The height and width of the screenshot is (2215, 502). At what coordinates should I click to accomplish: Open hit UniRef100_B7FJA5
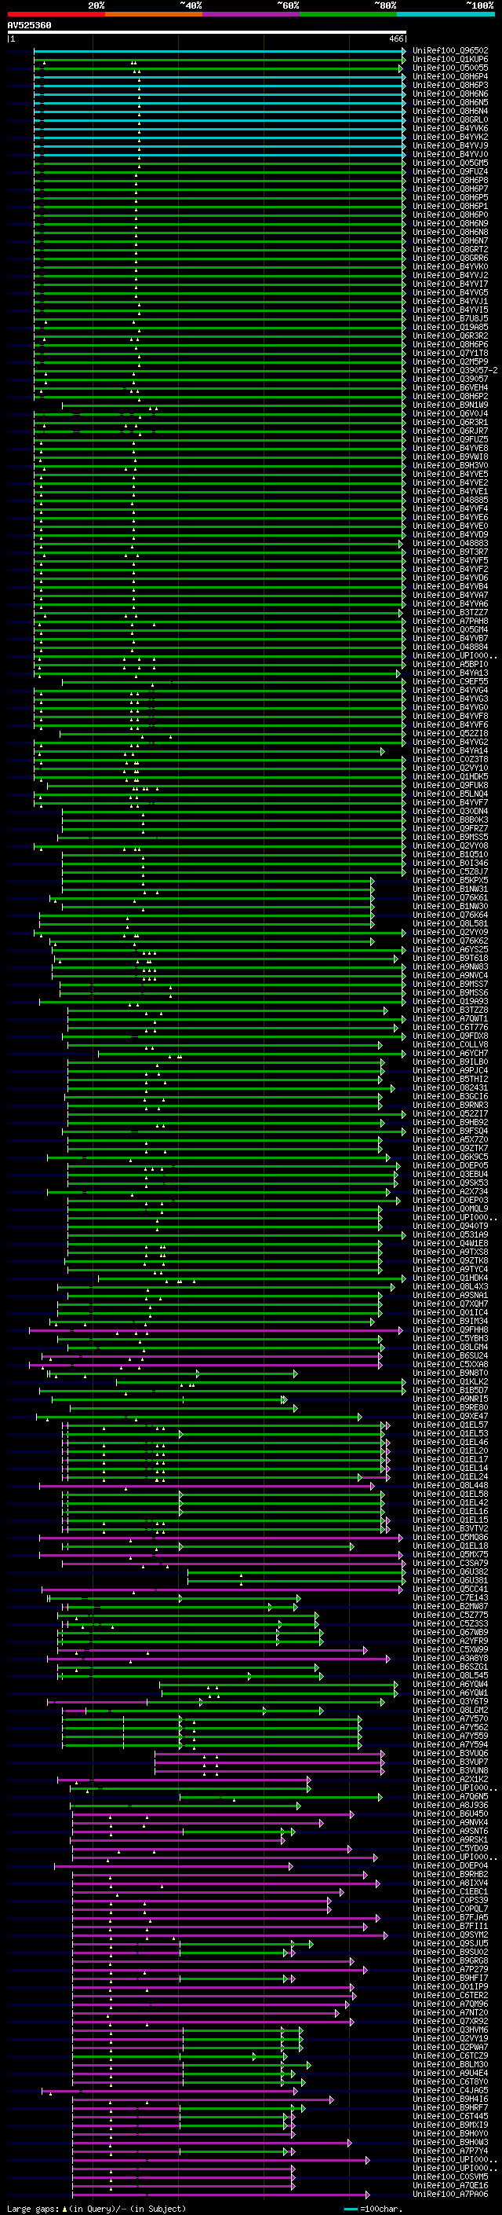[450, 1916]
